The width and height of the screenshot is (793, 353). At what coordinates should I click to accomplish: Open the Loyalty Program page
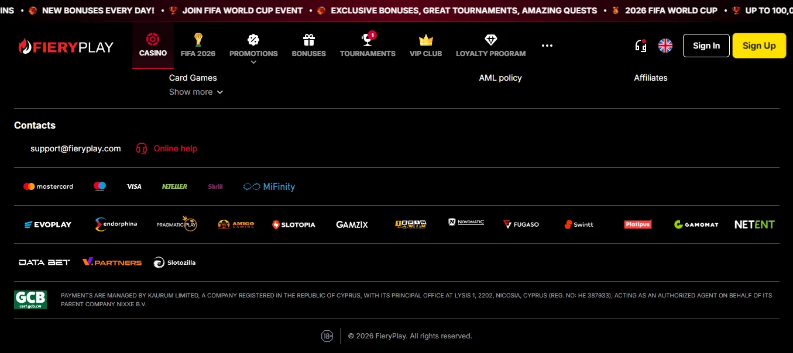tap(490, 46)
